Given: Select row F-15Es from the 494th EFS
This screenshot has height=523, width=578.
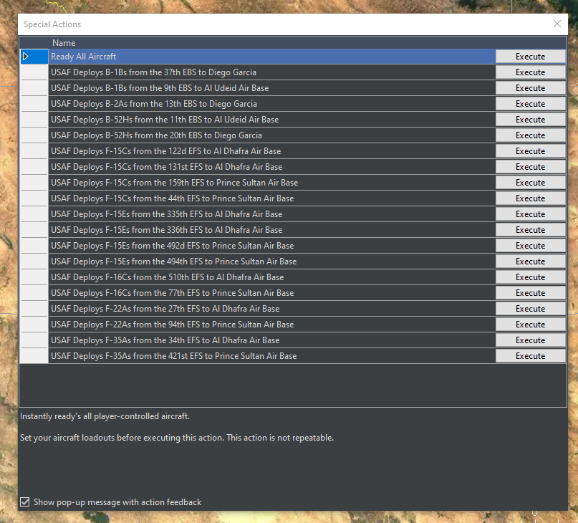Looking at the screenshot, I should coord(271,261).
